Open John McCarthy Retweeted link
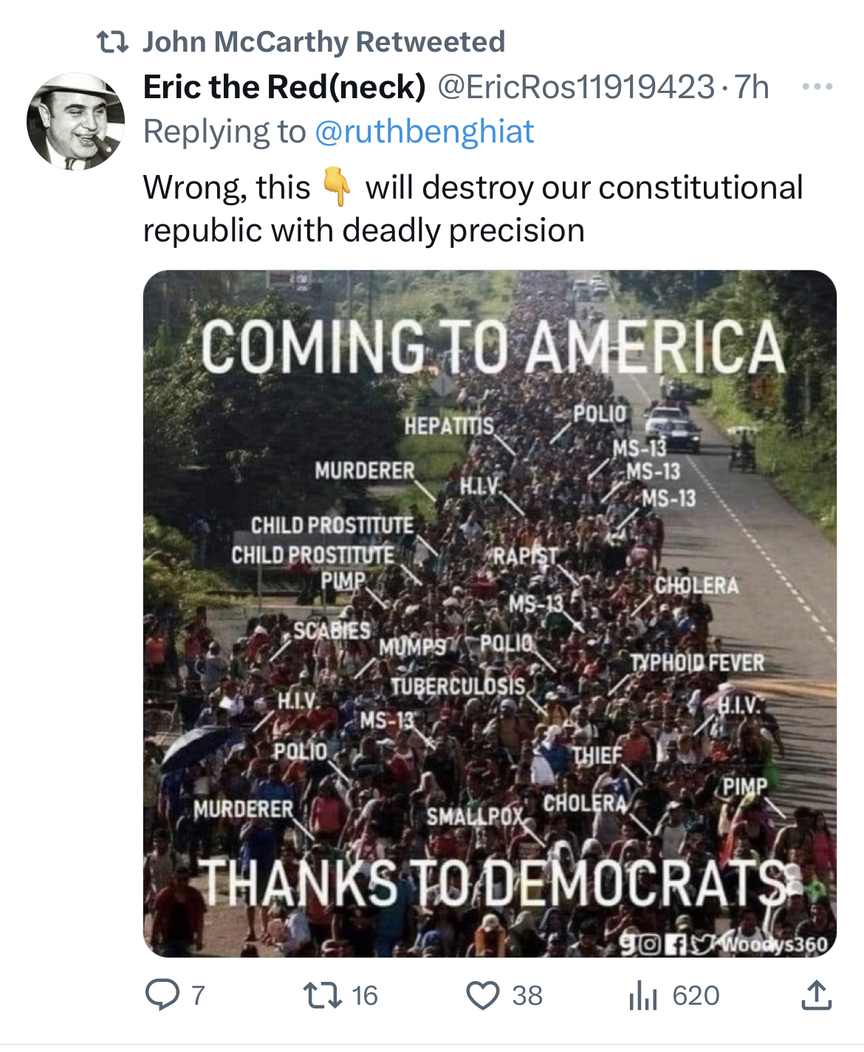 point(323,42)
